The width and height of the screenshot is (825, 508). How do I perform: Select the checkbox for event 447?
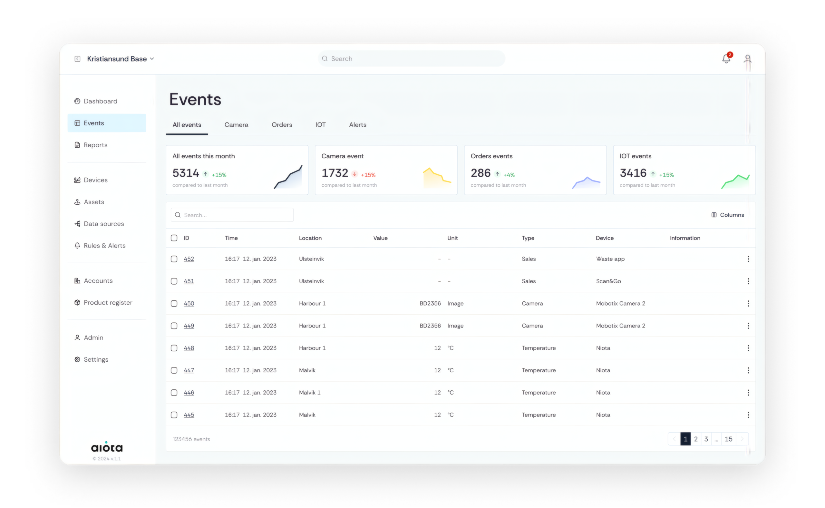pos(174,370)
